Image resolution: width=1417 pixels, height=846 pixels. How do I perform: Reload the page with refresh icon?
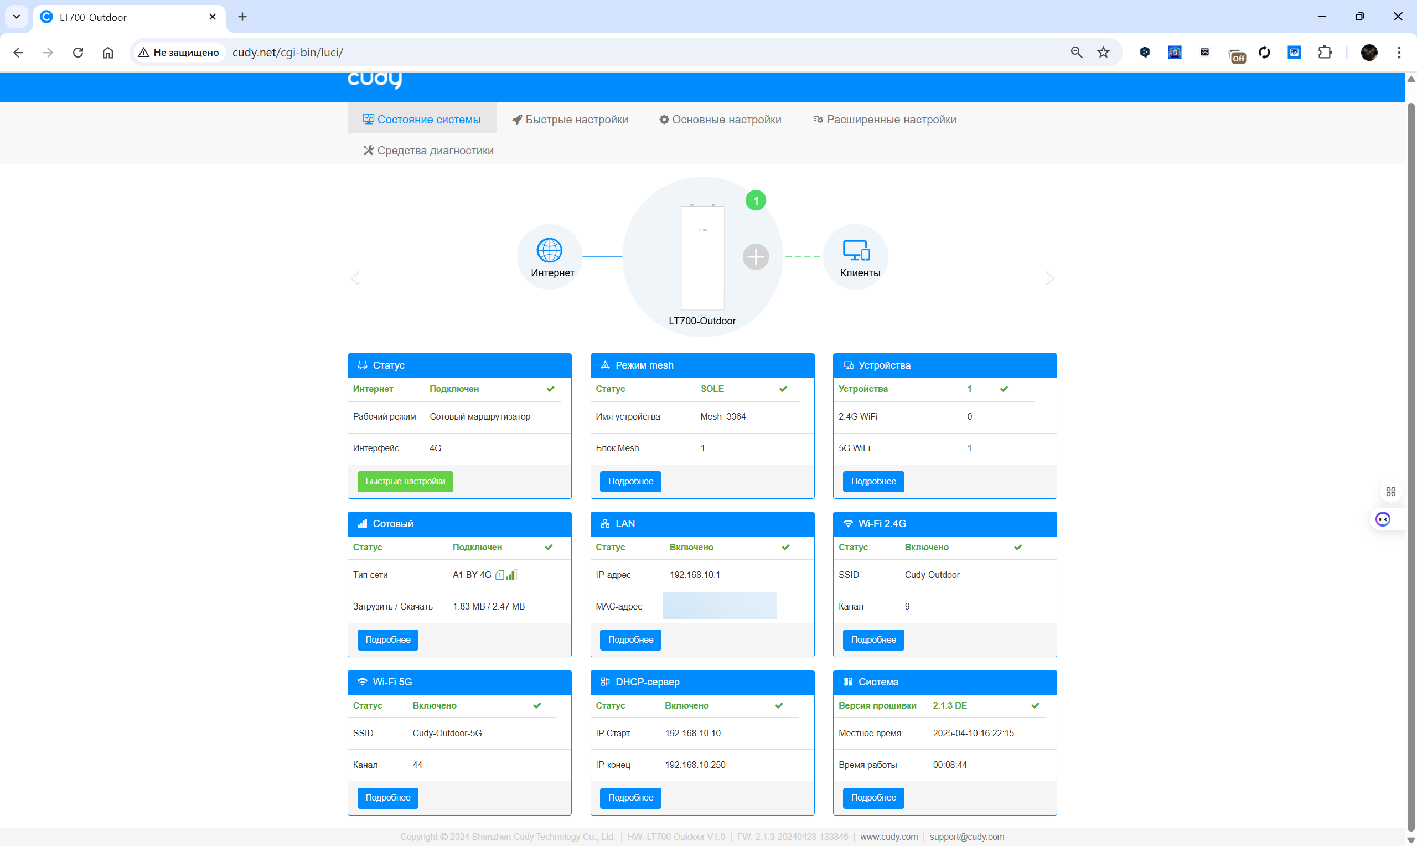pyautogui.click(x=78, y=53)
